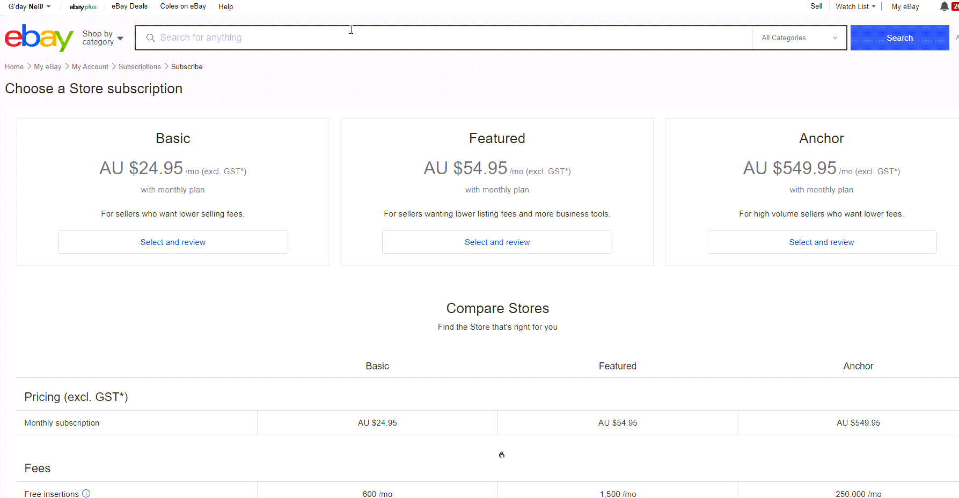This screenshot has width=959, height=498.
Task: Click the AU $24.95 table cell
Action: [377, 423]
